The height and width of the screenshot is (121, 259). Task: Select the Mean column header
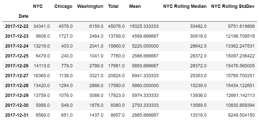(x=135, y=6)
